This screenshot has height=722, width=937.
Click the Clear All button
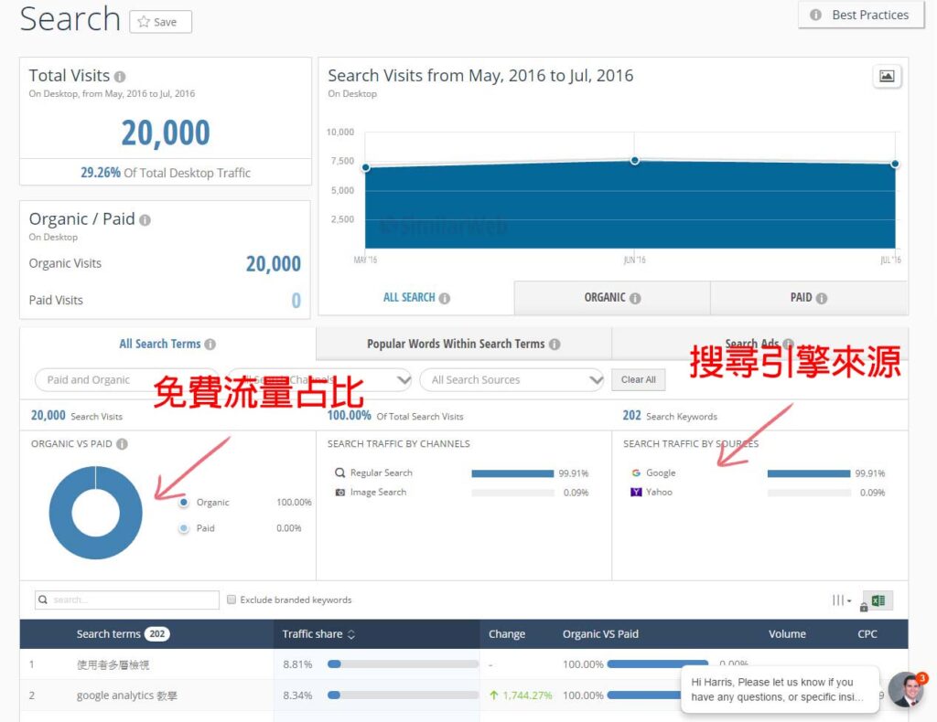pyautogui.click(x=638, y=380)
